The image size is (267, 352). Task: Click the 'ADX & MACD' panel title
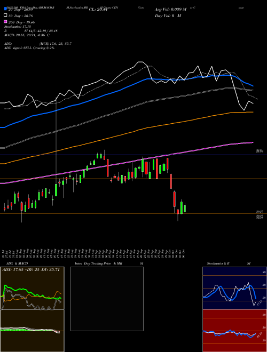tap(17, 263)
